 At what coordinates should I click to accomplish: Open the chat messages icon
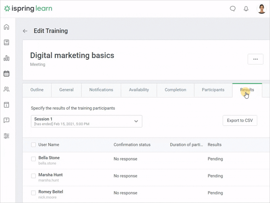(233, 9)
